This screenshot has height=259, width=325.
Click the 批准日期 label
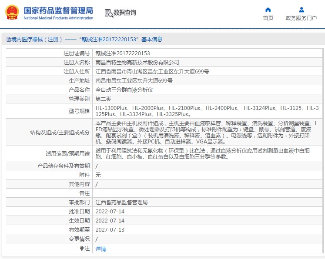[79, 211]
